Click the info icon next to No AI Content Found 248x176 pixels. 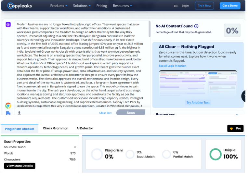196,26
